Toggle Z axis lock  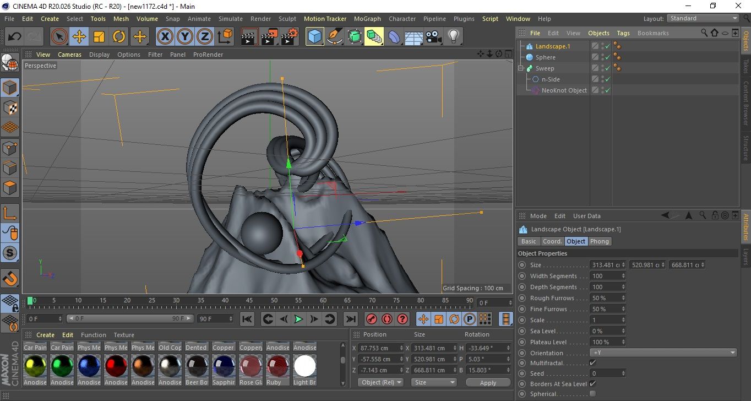(205, 37)
